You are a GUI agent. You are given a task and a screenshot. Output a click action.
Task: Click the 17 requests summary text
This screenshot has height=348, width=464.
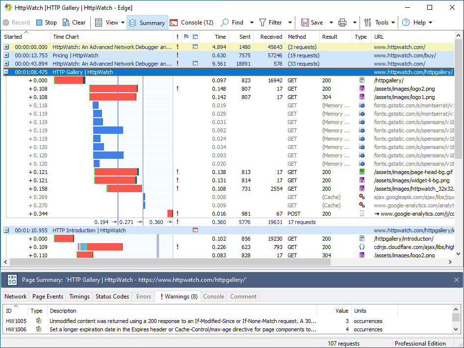click(302, 222)
